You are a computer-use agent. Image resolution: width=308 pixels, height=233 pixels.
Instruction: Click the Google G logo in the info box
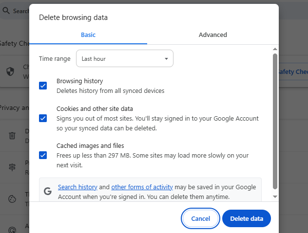[x=48, y=191]
